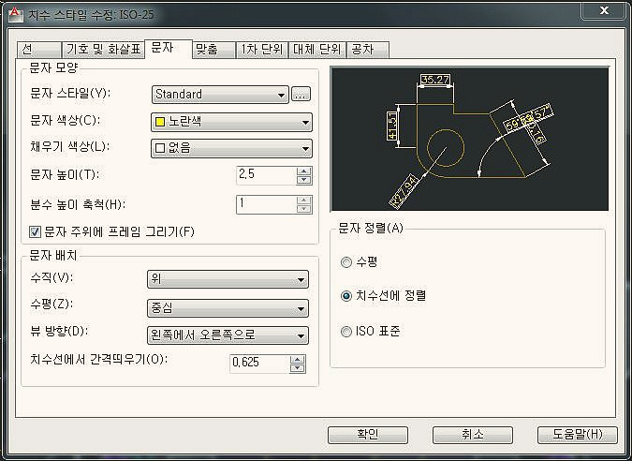
Task: Increase 간격띄우기 with up arrow
Action: (298, 360)
